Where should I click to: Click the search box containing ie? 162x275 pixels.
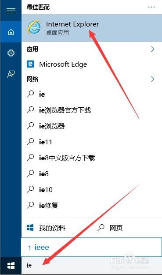(92, 266)
